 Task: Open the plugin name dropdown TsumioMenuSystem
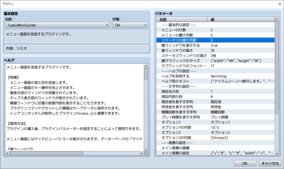[57, 25]
